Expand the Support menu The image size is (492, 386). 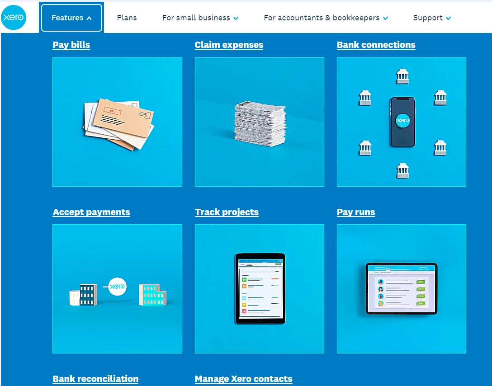pyautogui.click(x=432, y=18)
